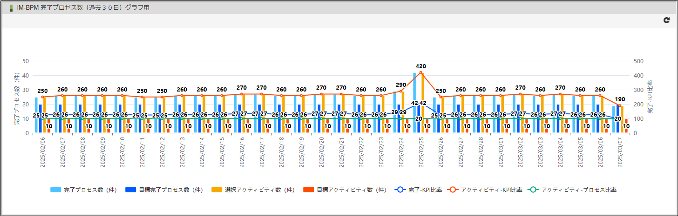
Task: Toggle the アクティビティ-プロセス比率 line in legend
Action: [573, 190]
